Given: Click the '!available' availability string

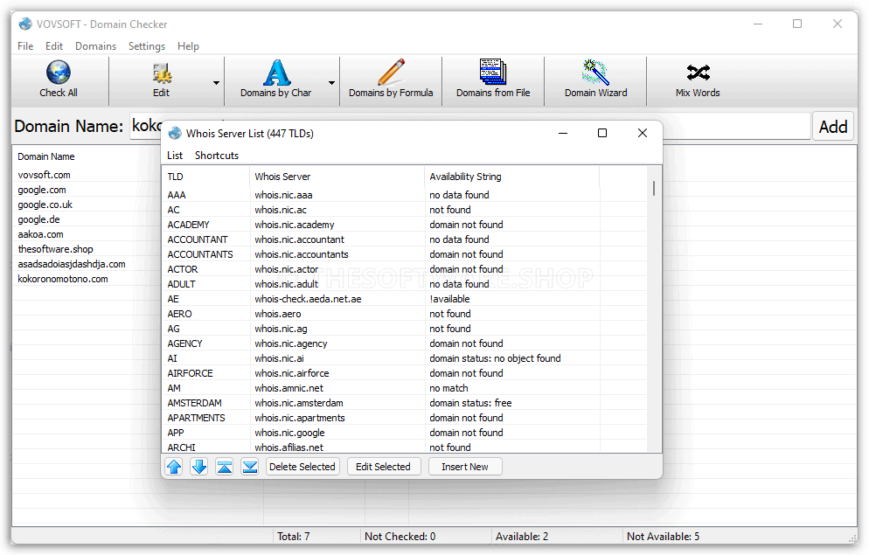Looking at the screenshot, I should (x=449, y=299).
